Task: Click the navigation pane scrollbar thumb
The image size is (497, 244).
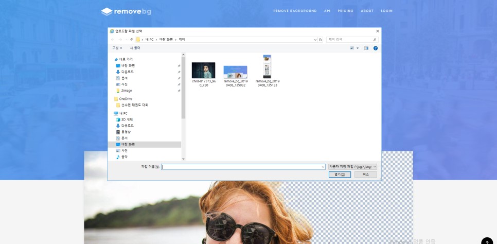Action: pyautogui.click(x=183, y=88)
